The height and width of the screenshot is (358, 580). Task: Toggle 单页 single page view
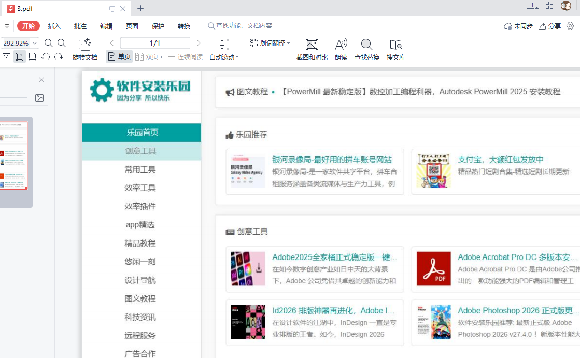click(119, 56)
